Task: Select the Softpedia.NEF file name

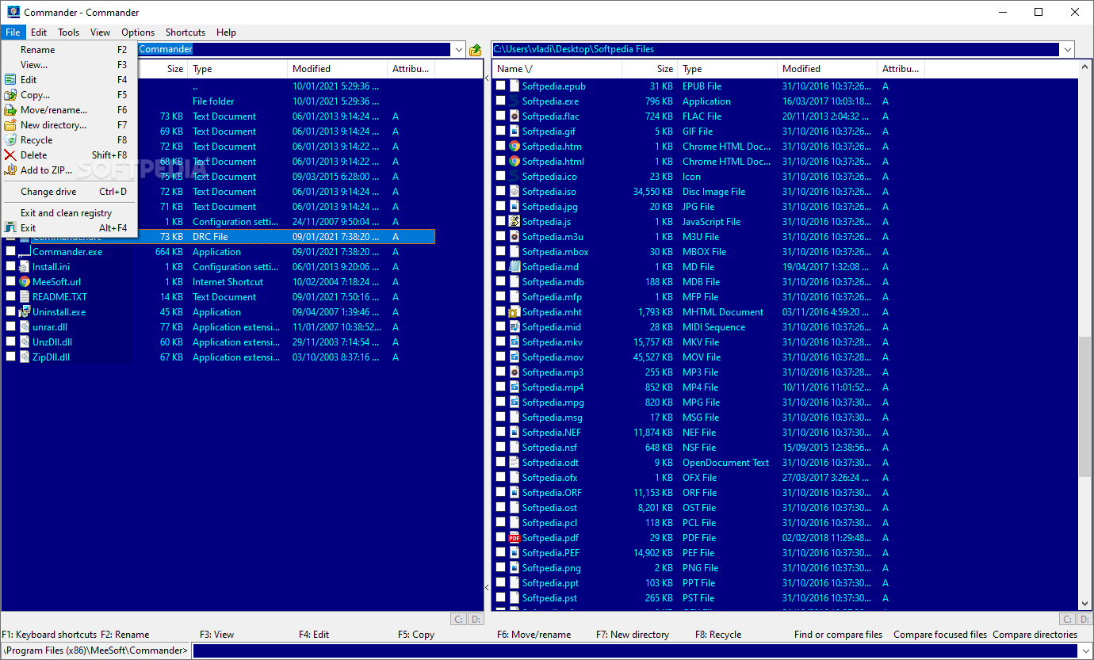Action: [x=552, y=432]
